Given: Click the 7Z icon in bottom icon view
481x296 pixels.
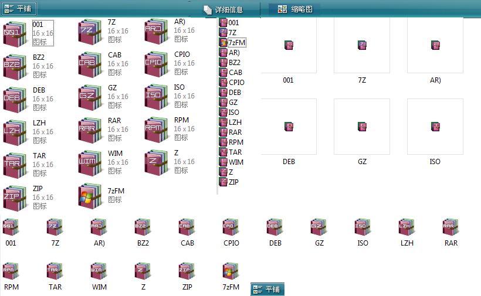Looking at the screenshot, I should click(x=55, y=227).
